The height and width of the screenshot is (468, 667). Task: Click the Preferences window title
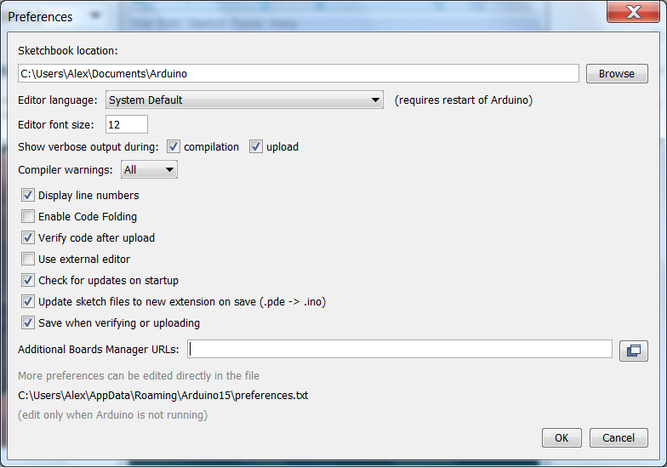(40, 17)
